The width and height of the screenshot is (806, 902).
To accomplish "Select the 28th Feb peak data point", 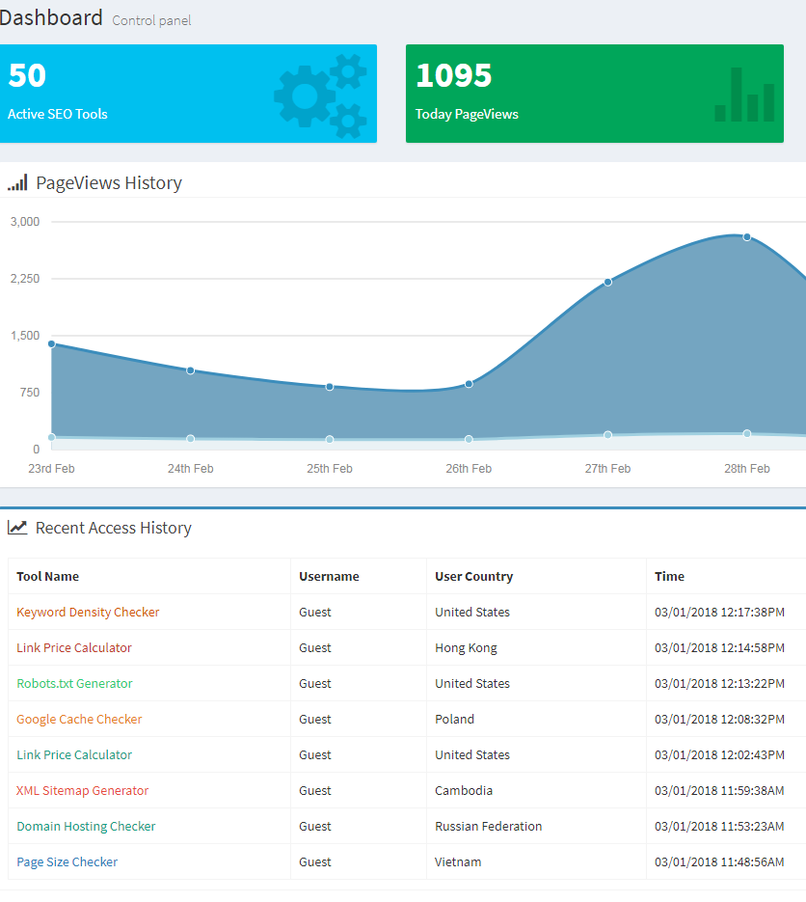I will (x=746, y=236).
